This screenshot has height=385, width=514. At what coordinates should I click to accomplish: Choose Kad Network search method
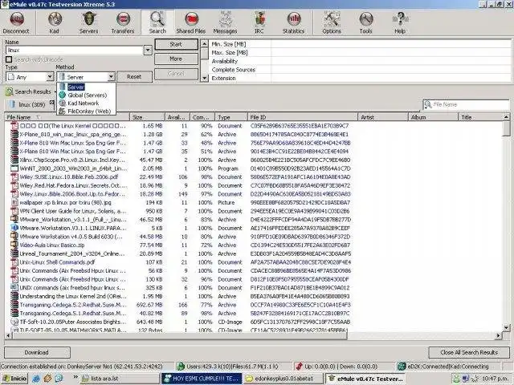pyautogui.click(x=86, y=103)
